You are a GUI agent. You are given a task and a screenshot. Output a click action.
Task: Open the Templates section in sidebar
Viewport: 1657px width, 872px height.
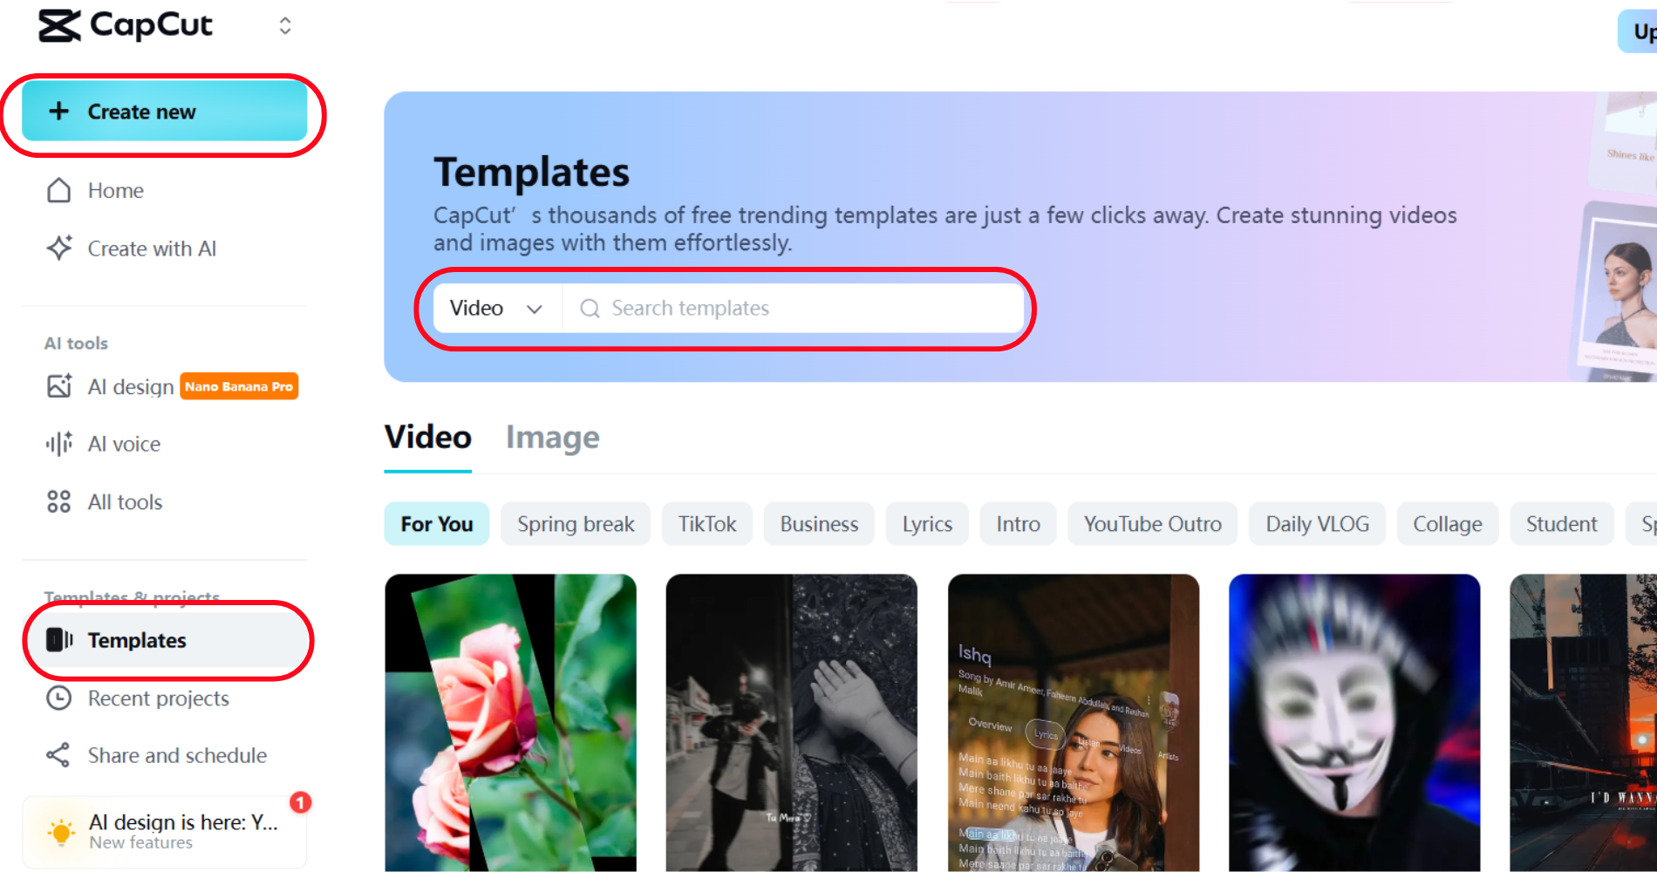pyautogui.click(x=136, y=640)
